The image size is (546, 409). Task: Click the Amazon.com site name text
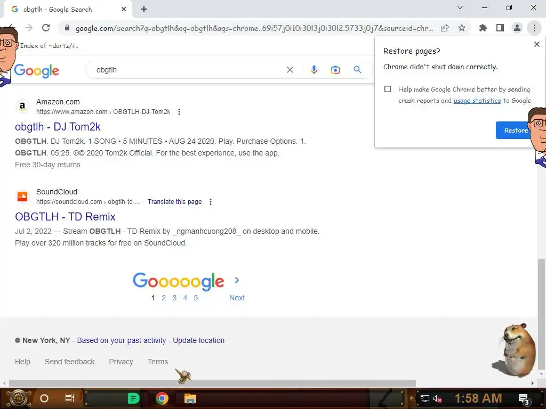pyautogui.click(x=58, y=102)
